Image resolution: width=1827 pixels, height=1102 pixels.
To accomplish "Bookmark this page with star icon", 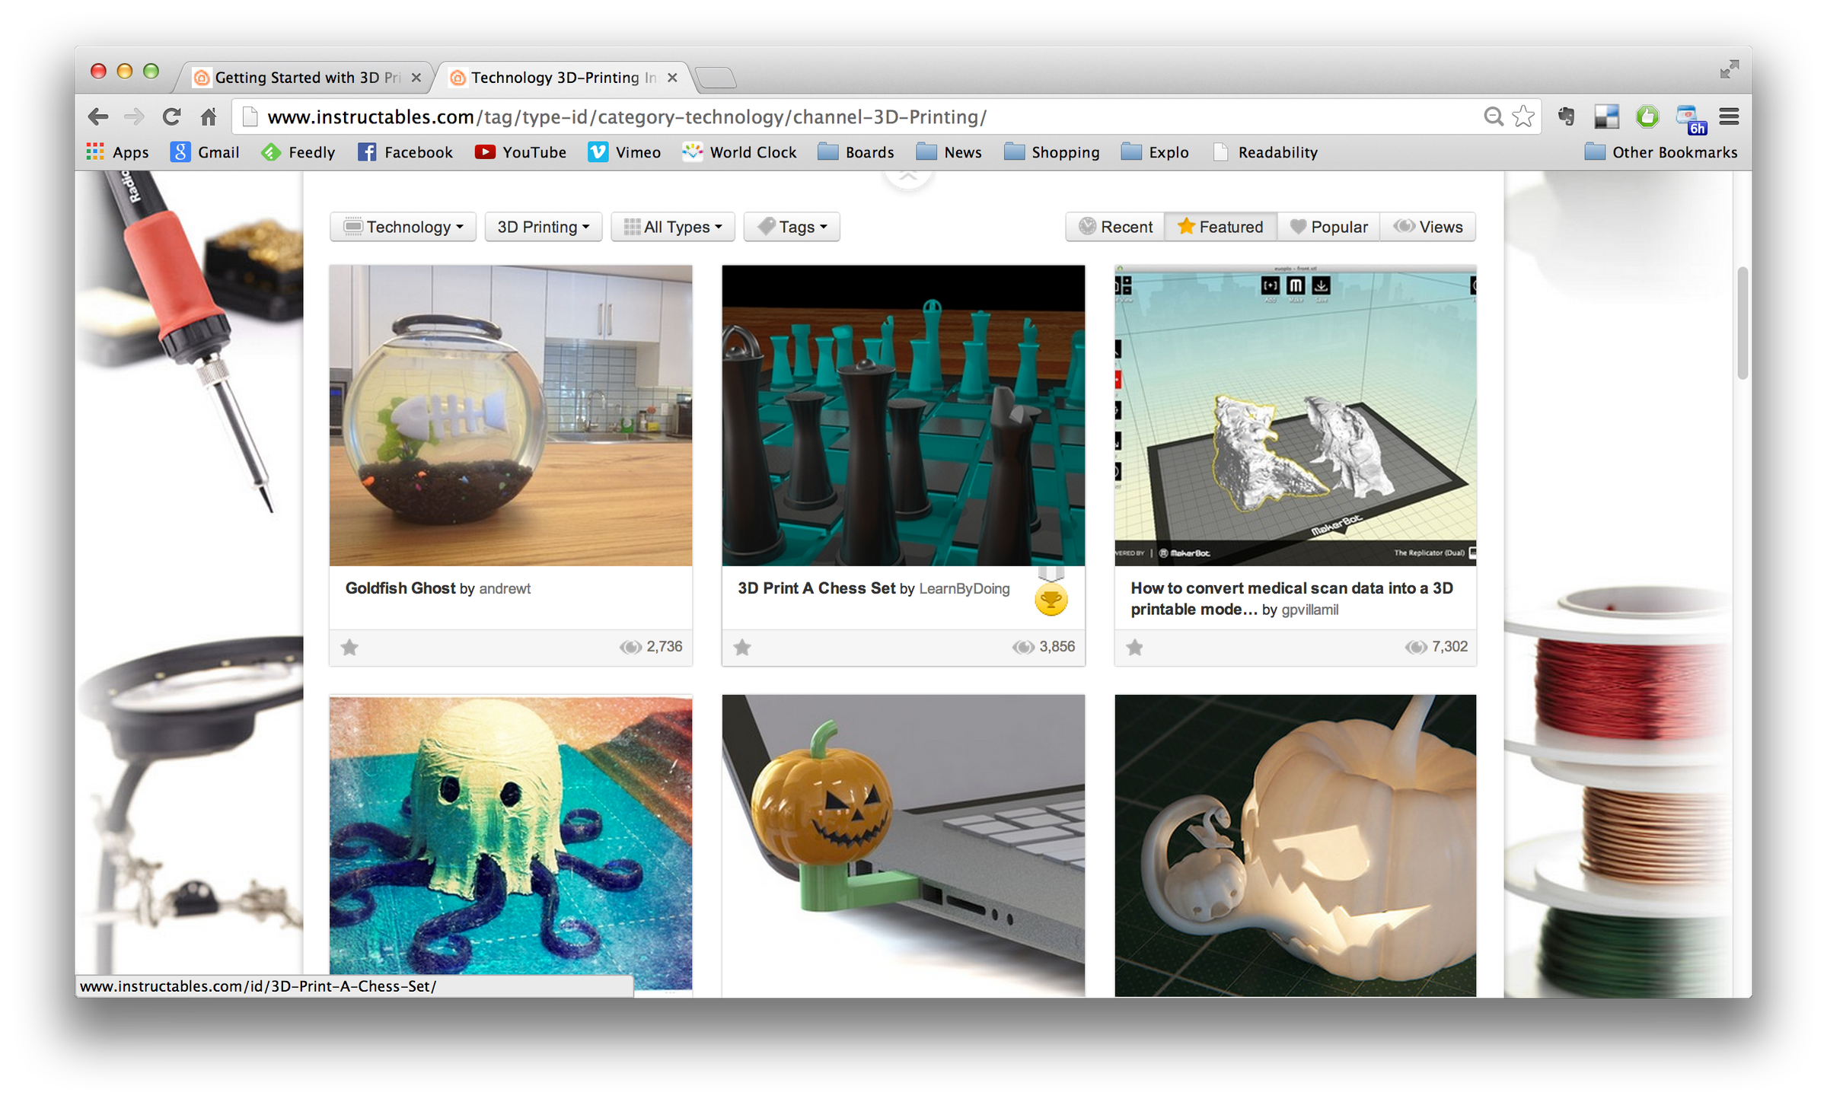I will click(1523, 116).
